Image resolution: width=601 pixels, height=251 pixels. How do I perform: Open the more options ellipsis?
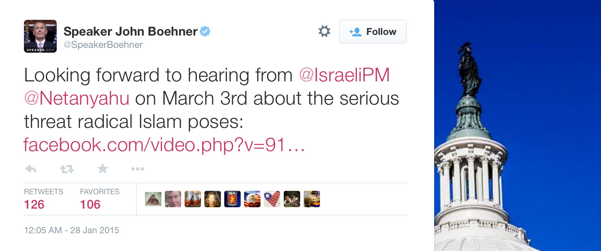tap(138, 169)
